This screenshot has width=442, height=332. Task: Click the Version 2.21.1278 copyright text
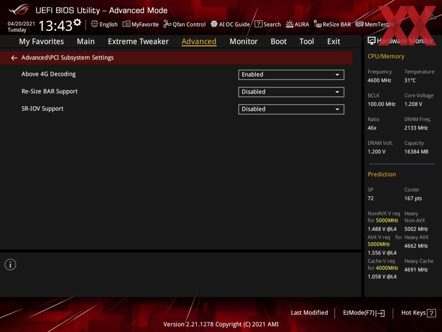point(221,325)
